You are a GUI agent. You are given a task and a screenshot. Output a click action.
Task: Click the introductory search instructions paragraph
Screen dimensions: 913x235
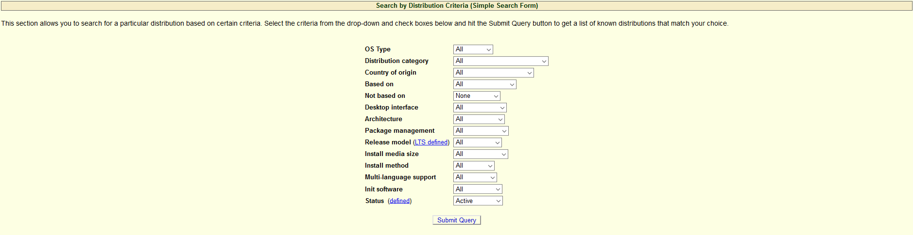(x=365, y=23)
